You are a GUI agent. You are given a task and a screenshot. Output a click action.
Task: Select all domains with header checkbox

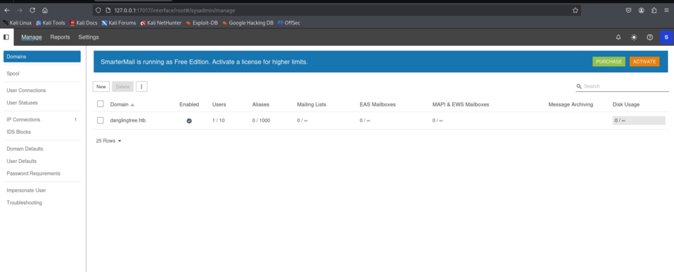coord(101,104)
